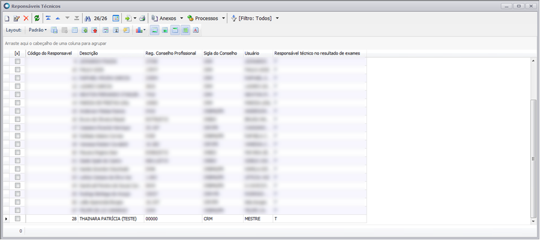Toggle the footer panel display icon

[155, 30]
